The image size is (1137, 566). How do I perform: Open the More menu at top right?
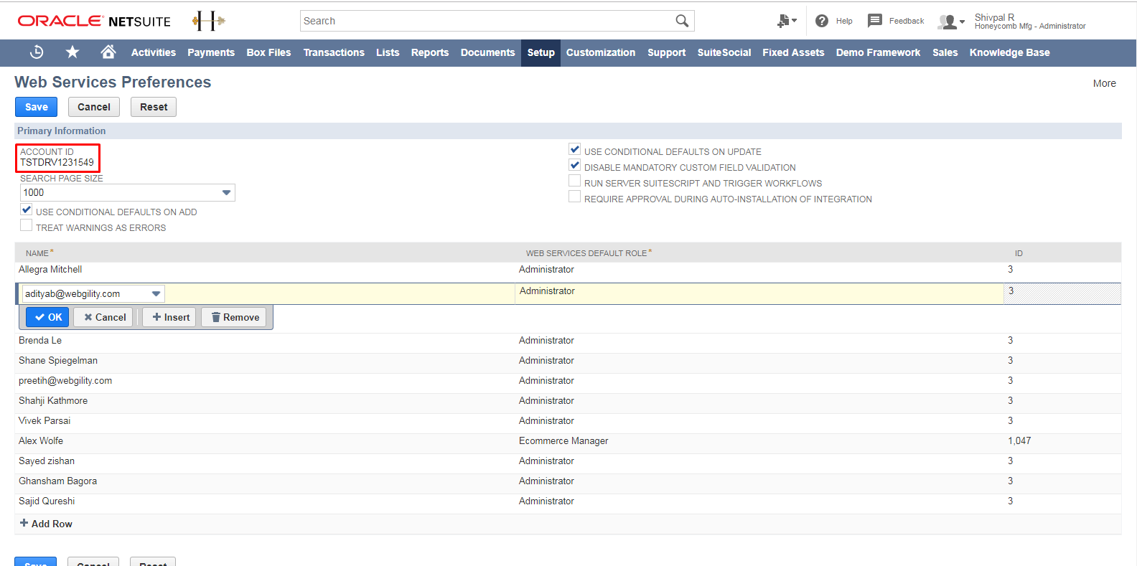click(1104, 83)
